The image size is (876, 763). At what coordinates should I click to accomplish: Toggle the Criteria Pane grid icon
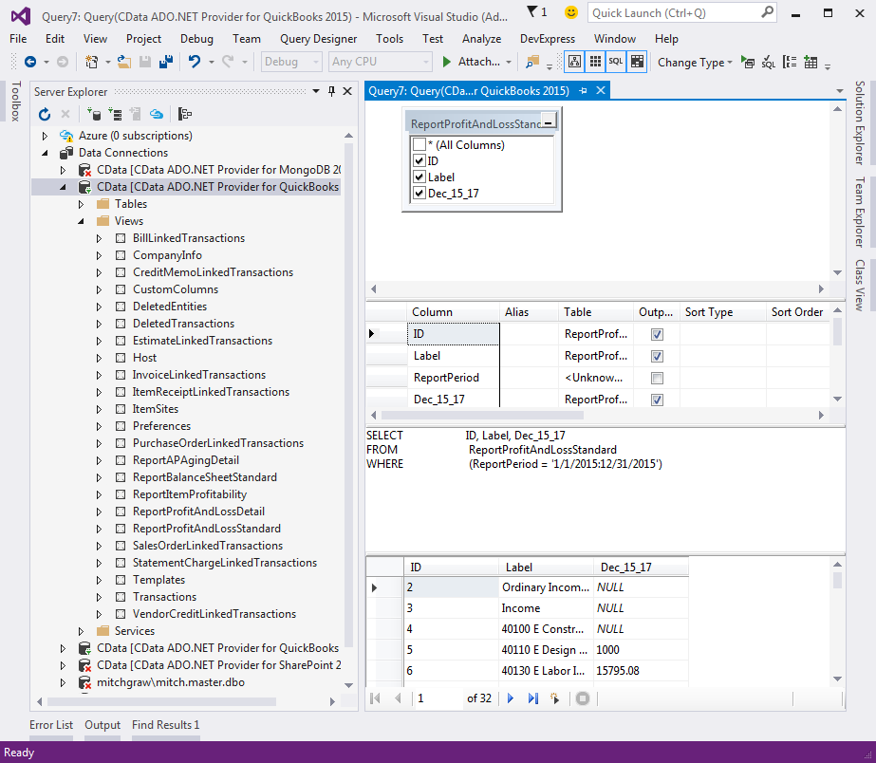click(x=595, y=62)
